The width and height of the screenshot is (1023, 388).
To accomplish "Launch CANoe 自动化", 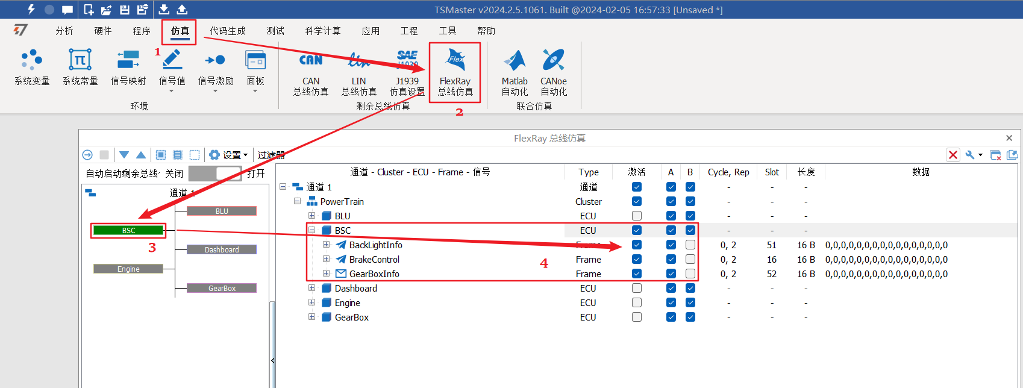I will pos(554,72).
